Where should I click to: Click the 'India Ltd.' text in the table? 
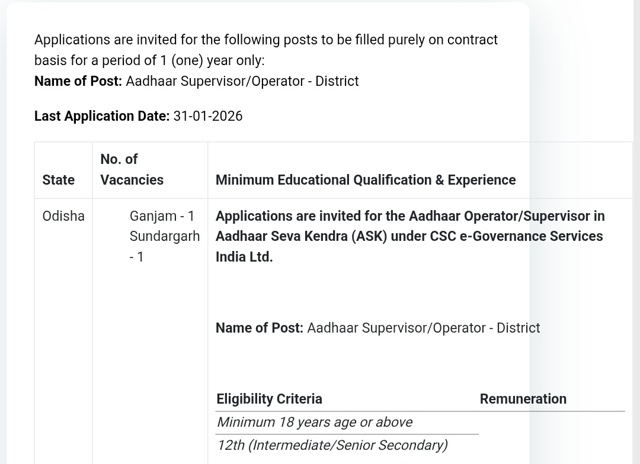pos(244,257)
